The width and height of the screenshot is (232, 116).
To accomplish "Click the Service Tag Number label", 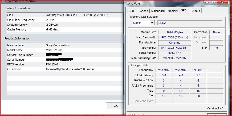I will (20, 55).
